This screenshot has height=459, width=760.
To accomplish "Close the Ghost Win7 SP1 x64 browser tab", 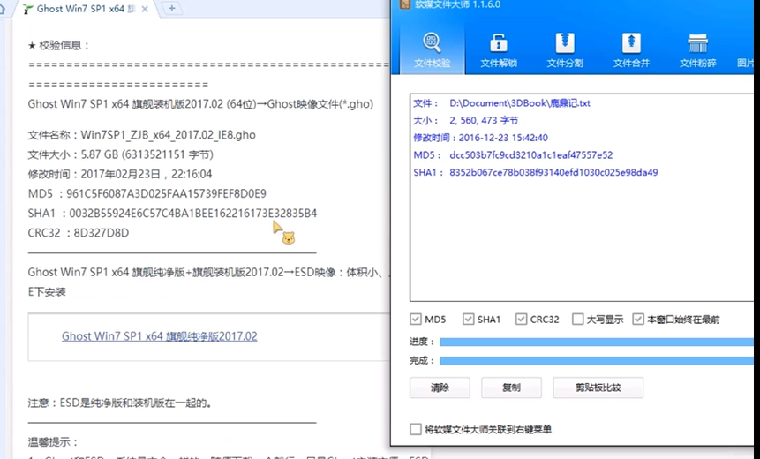I will click(145, 9).
